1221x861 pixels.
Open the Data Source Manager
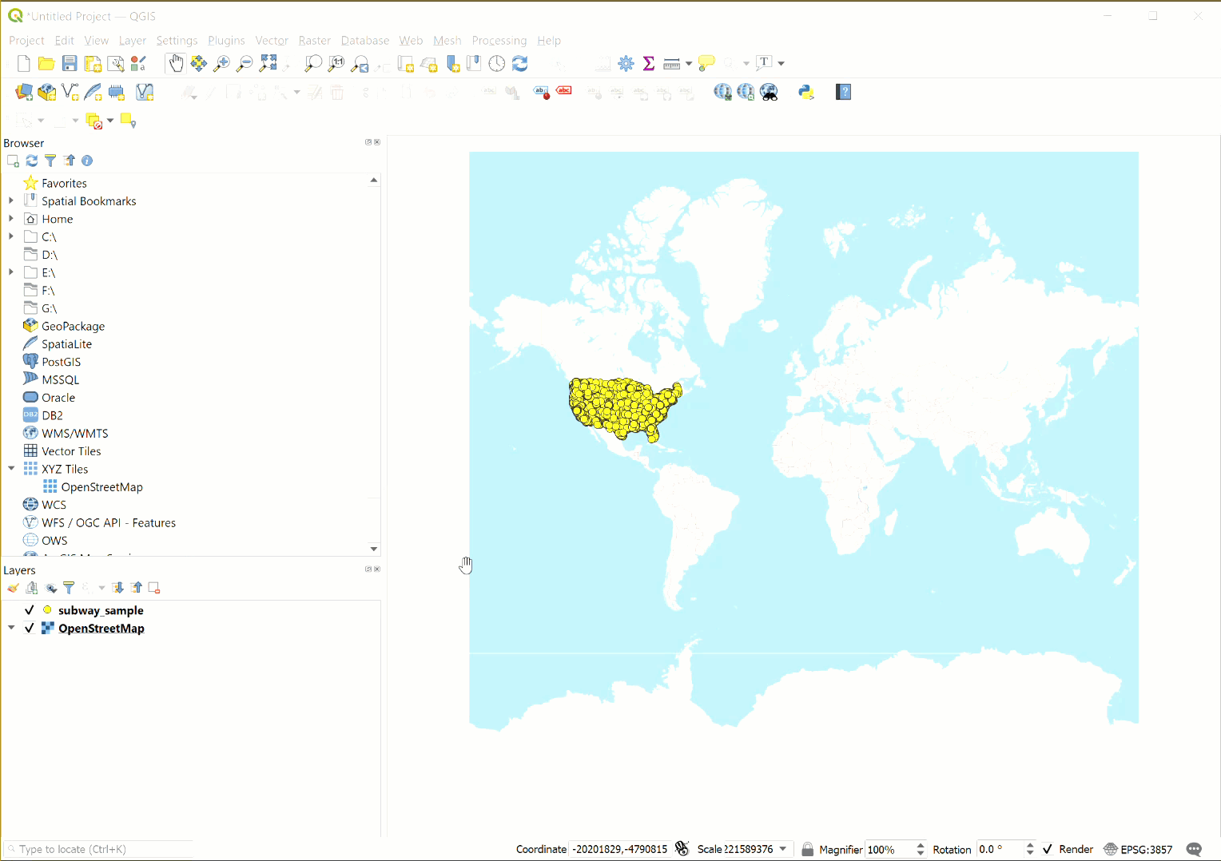point(23,92)
